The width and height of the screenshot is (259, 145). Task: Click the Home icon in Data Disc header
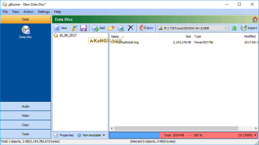tap(255, 20)
